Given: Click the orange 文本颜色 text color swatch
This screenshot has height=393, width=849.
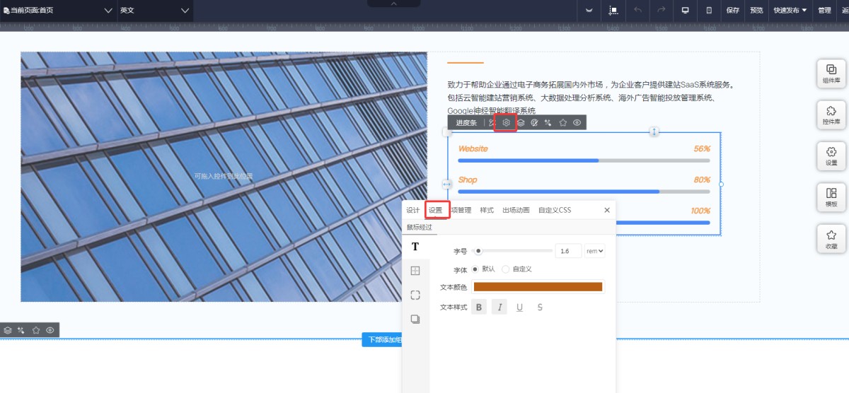Looking at the screenshot, I should [x=538, y=287].
